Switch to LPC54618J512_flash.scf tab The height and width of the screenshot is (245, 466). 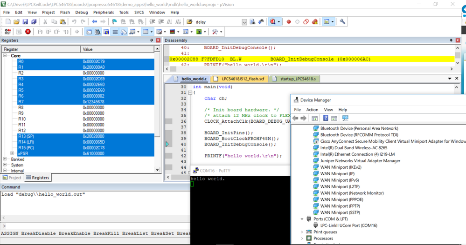(239, 79)
